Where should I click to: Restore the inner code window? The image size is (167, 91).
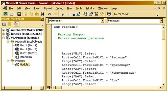pos(159,8)
